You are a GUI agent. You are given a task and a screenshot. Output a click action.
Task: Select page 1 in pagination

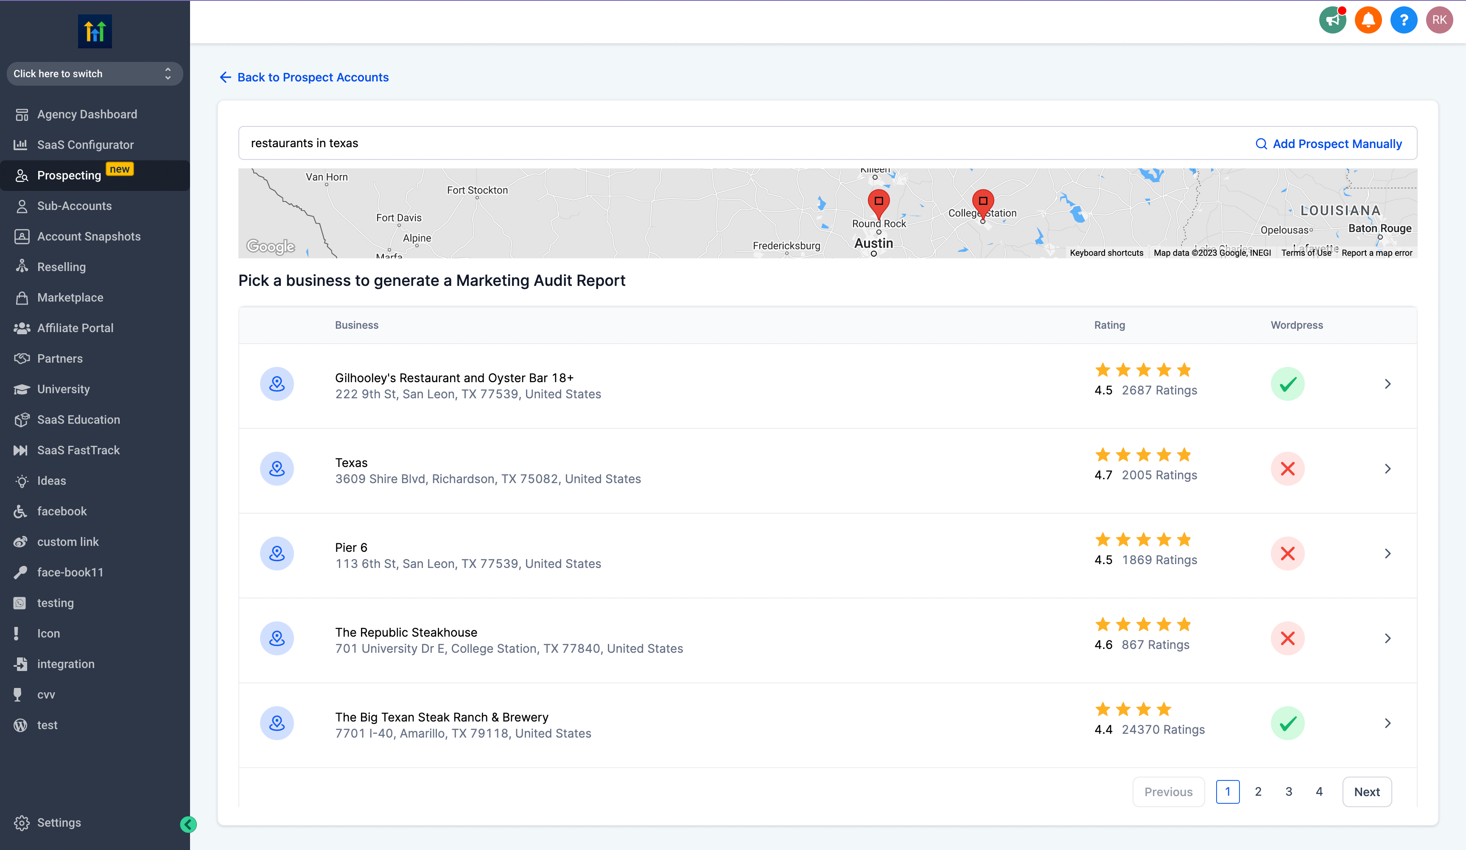[1228, 792]
